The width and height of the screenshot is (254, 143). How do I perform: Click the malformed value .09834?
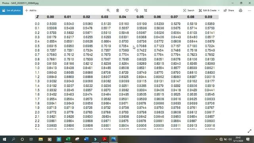click(x=106, y=116)
